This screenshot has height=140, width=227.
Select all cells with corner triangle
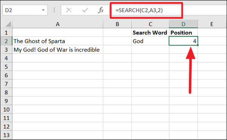click(7, 24)
